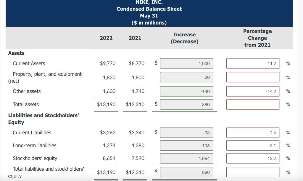The width and height of the screenshot is (303, 181).
Task: Click the Other assets increase field showing -140
Action: 186,91
